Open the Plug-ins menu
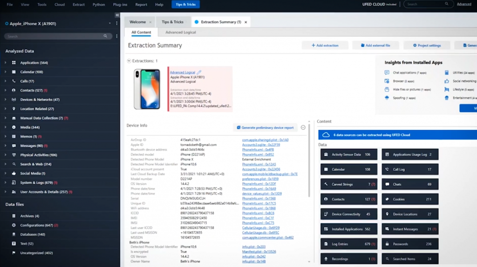 [120, 5]
